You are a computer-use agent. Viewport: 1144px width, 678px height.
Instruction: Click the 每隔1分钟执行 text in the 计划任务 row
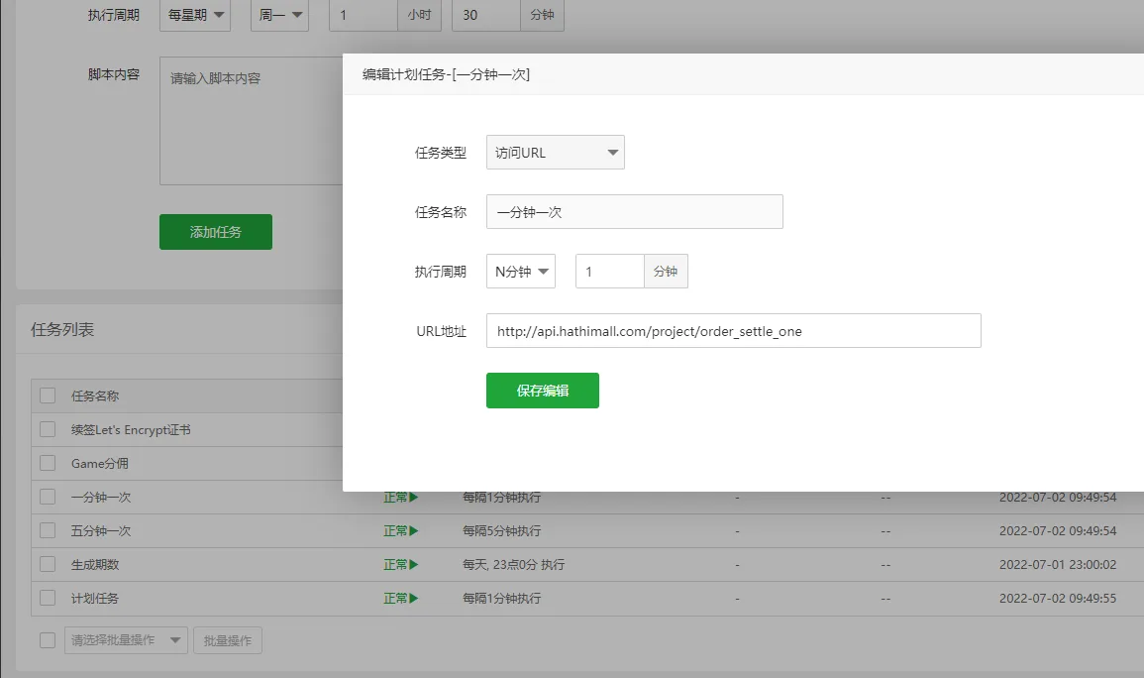502,598
